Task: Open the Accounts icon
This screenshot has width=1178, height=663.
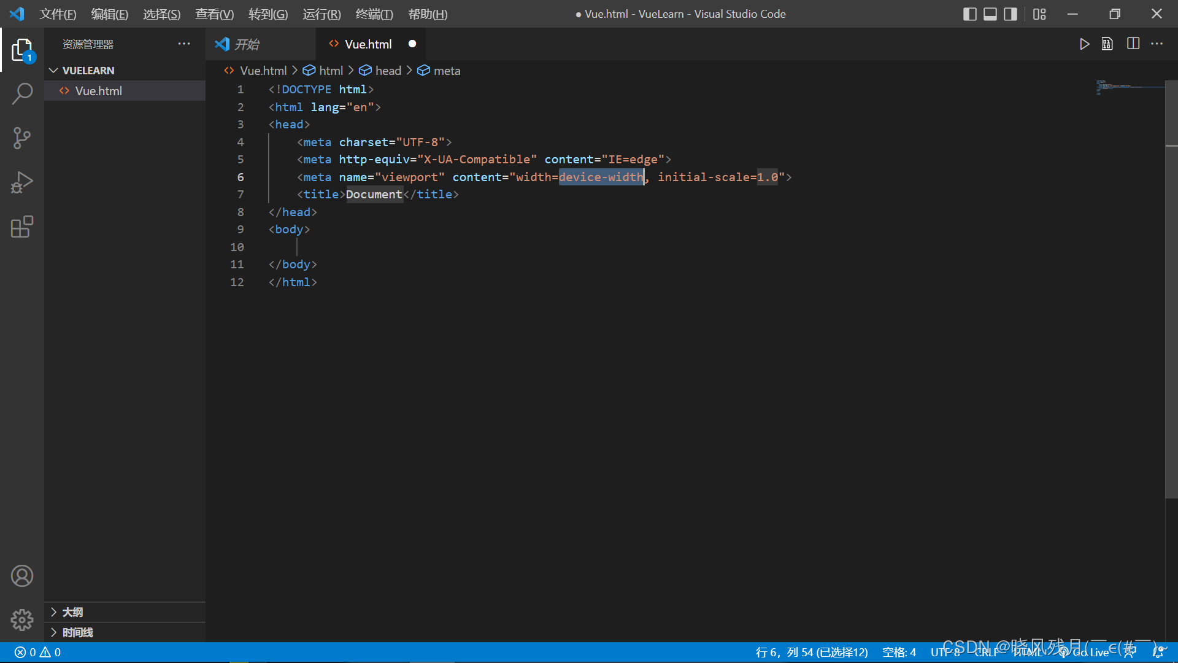Action: [22, 576]
